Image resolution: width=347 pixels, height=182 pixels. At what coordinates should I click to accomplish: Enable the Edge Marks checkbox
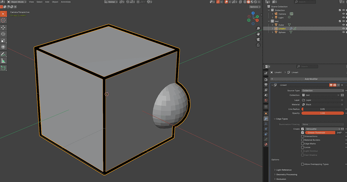303,144
